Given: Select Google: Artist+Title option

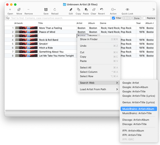Looking at the screenshot, I should point(139,92).
